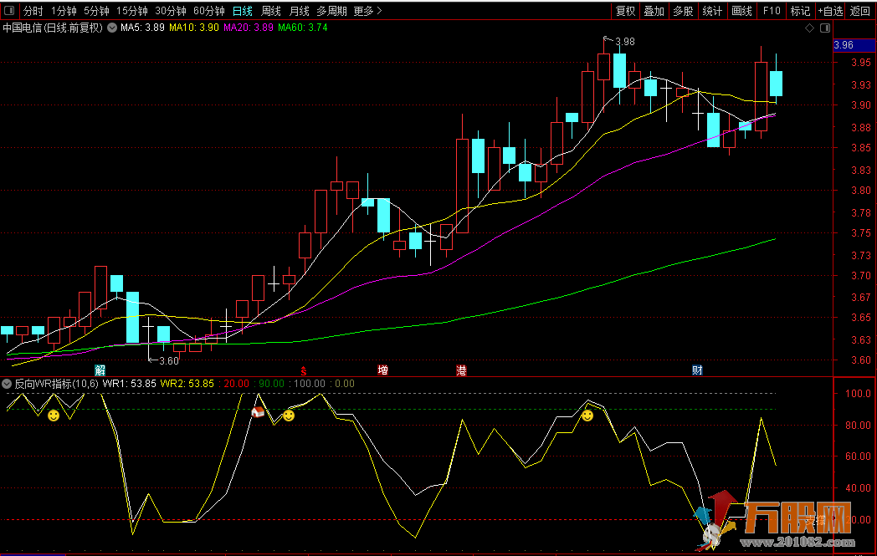Viewport: 877px width, 556px height.
Task: Open the 60分钟 period tab
Action: click(209, 11)
